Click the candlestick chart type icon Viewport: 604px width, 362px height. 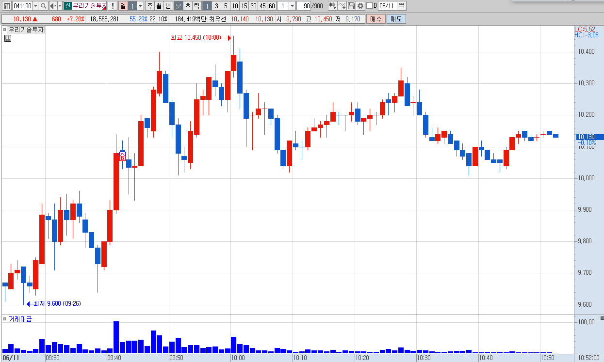333,6
